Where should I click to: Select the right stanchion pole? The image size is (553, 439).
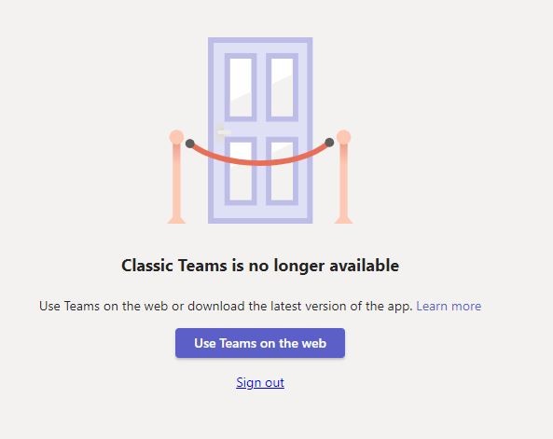(343, 178)
